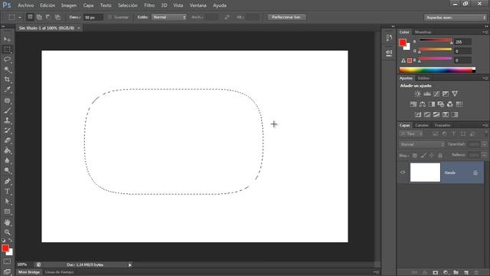Enable New selection mode in options bar
This screenshot has width=490, height=276.
(30, 17)
